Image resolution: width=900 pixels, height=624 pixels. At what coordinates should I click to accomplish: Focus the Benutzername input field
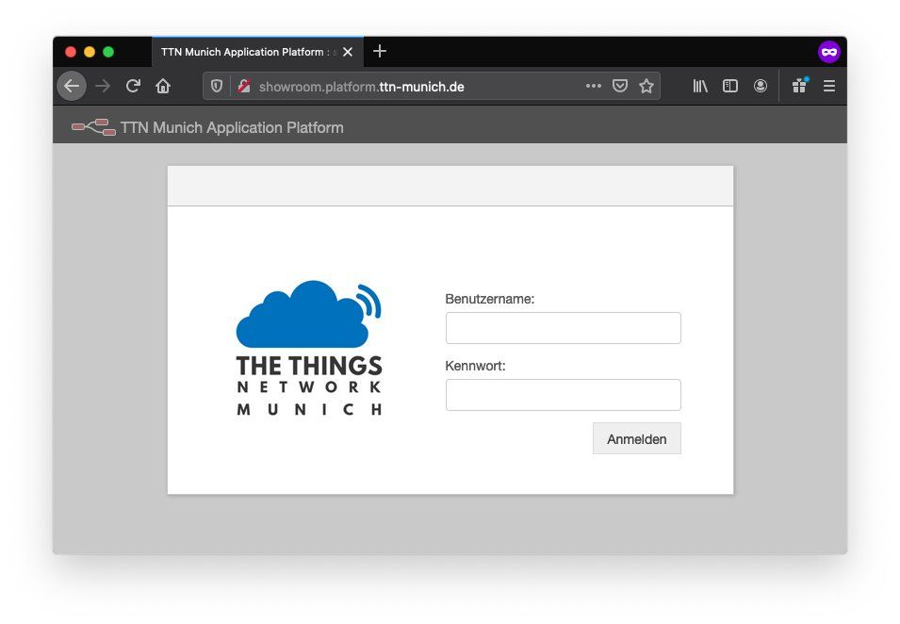(x=563, y=328)
